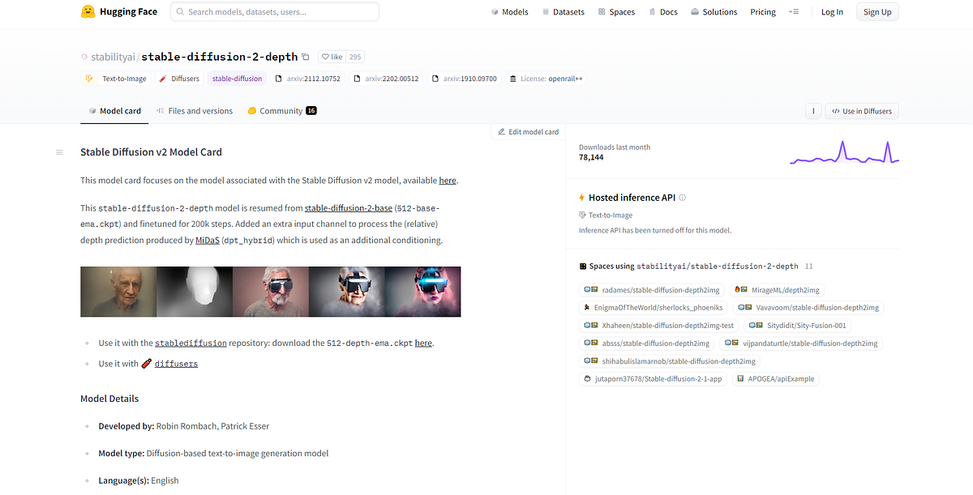Open the table of contents icon

tap(59, 152)
